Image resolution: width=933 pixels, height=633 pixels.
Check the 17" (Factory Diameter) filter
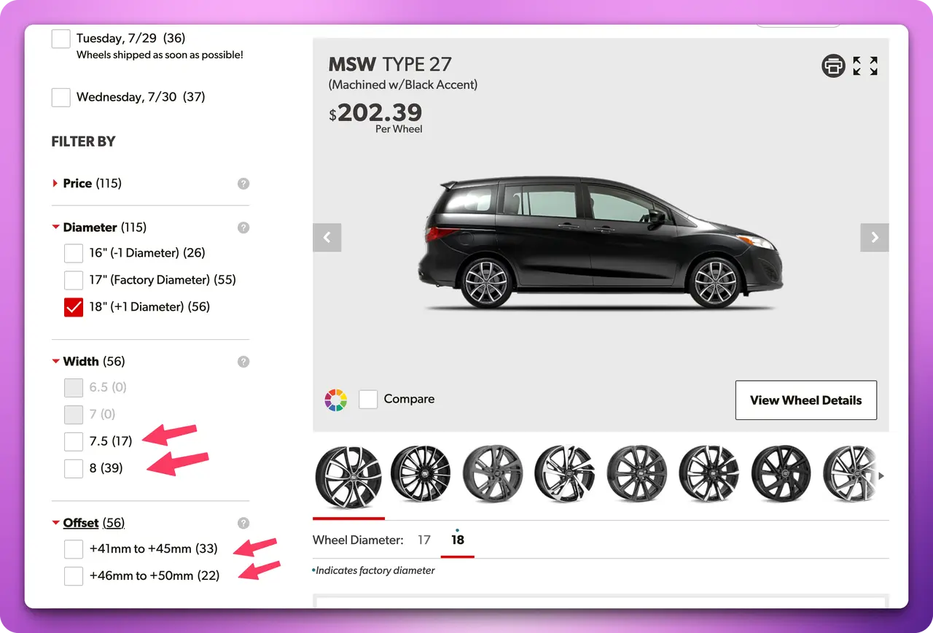[74, 280]
